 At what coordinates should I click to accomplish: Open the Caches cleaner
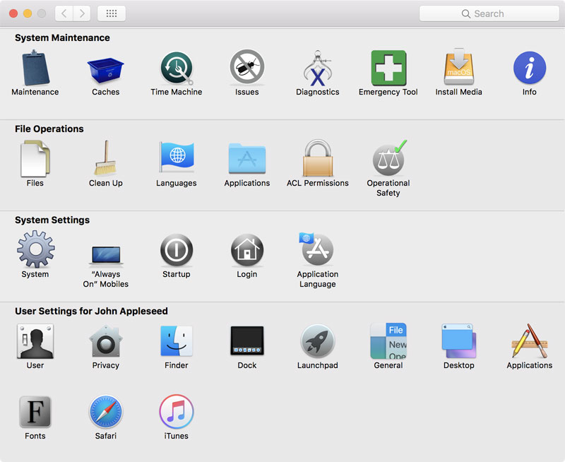(x=106, y=67)
